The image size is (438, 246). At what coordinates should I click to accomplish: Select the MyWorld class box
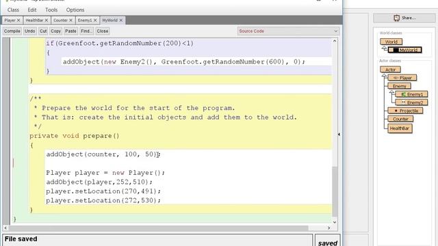coord(405,50)
